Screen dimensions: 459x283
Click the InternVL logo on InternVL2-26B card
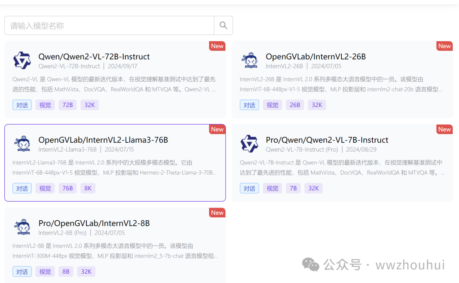pyautogui.click(x=250, y=61)
